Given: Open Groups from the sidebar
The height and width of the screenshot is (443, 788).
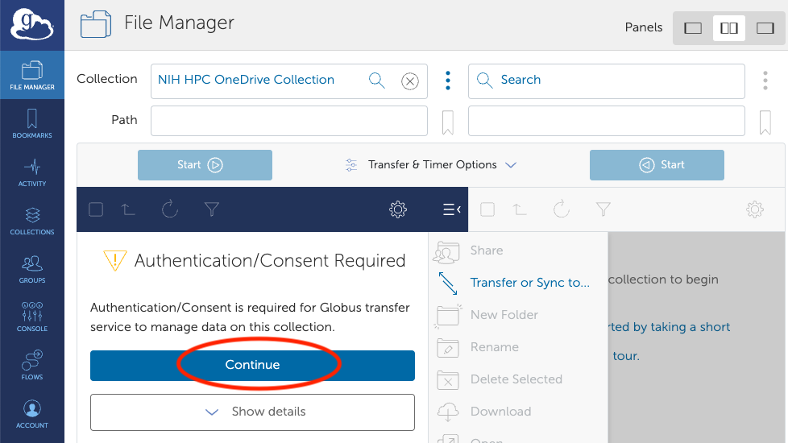Looking at the screenshot, I should [x=32, y=270].
